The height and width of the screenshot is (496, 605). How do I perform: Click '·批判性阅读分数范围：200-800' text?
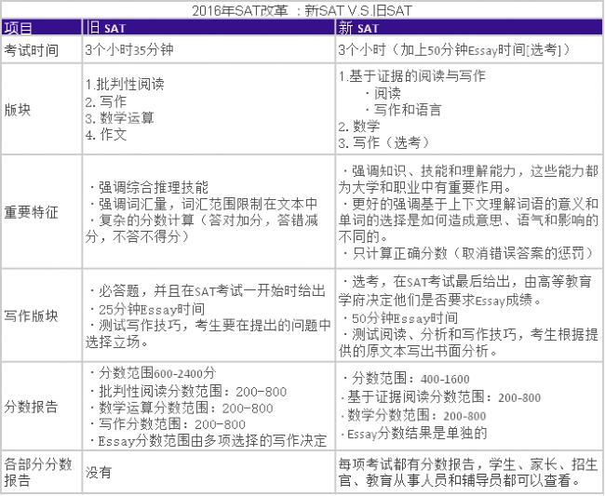click(x=187, y=392)
